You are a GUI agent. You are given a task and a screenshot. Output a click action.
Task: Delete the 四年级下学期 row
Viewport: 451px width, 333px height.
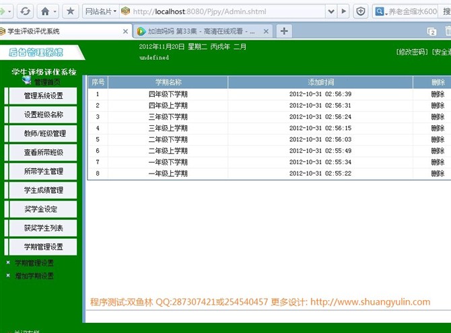pos(438,94)
